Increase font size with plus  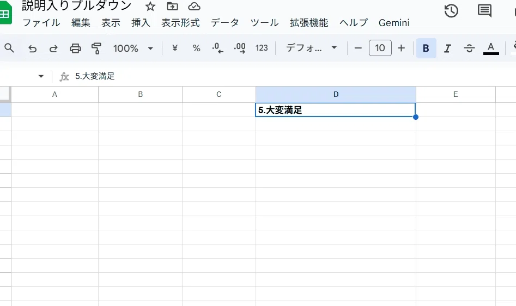(401, 48)
